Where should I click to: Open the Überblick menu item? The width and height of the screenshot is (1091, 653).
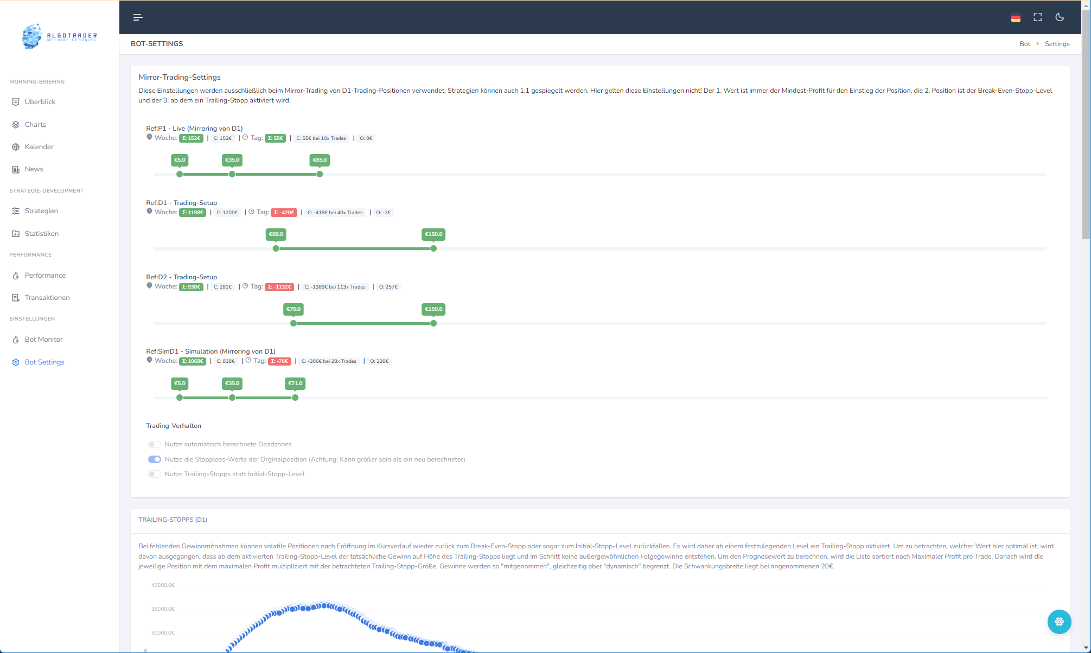tap(40, 102)
